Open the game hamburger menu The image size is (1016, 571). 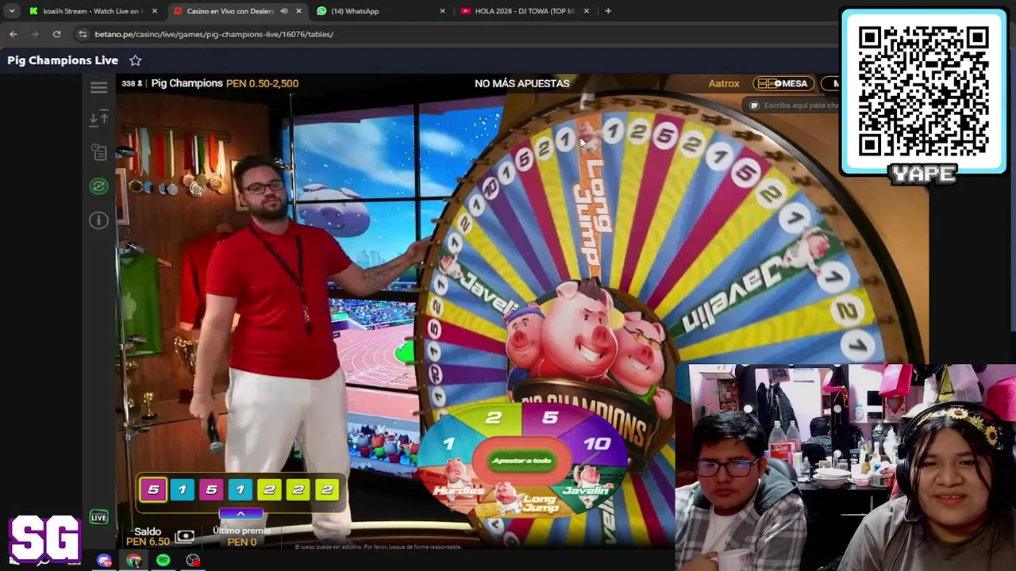pos(98,88)
